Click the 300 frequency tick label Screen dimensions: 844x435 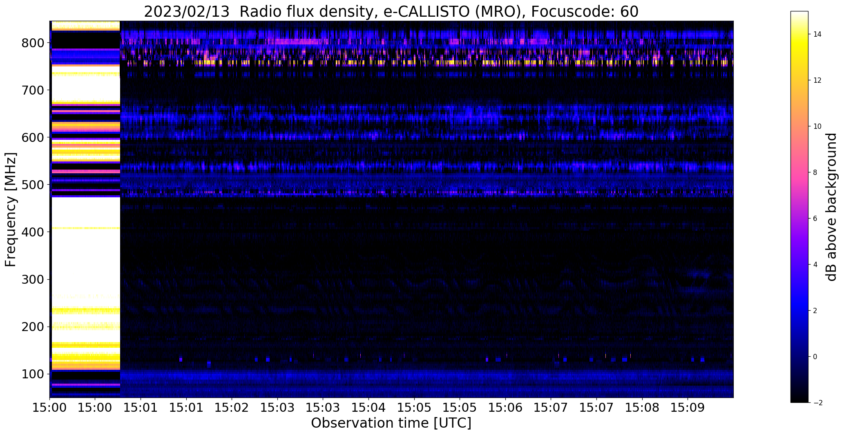pyautogui.click(x=33, y=279)
